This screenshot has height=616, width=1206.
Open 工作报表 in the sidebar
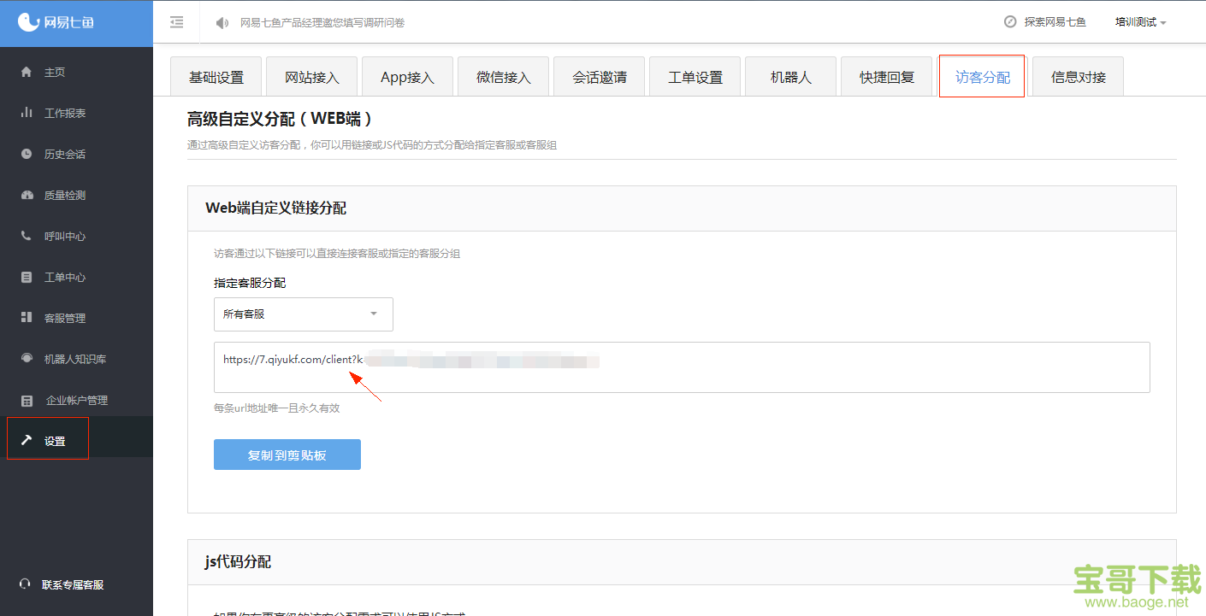pos(76,113)
